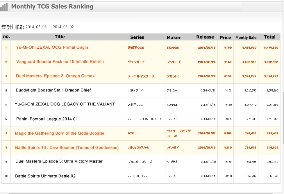Click release date 2013/12/20 for Ultra Victory Master
This screenshot has height=194, width=284.
(x=208, y=162)
